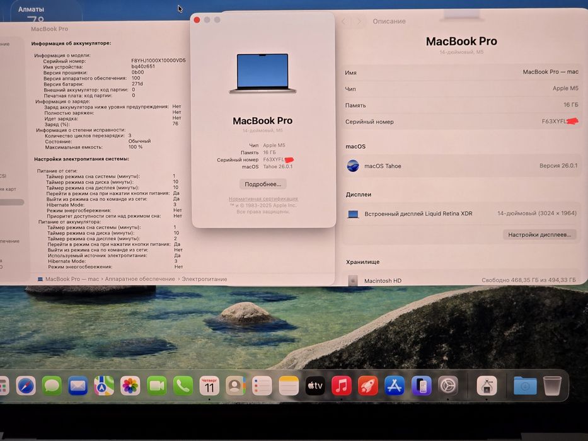Launch Messages from the Dock
The height and width of the screenshot is (441, 588).
tap(52, 386)
